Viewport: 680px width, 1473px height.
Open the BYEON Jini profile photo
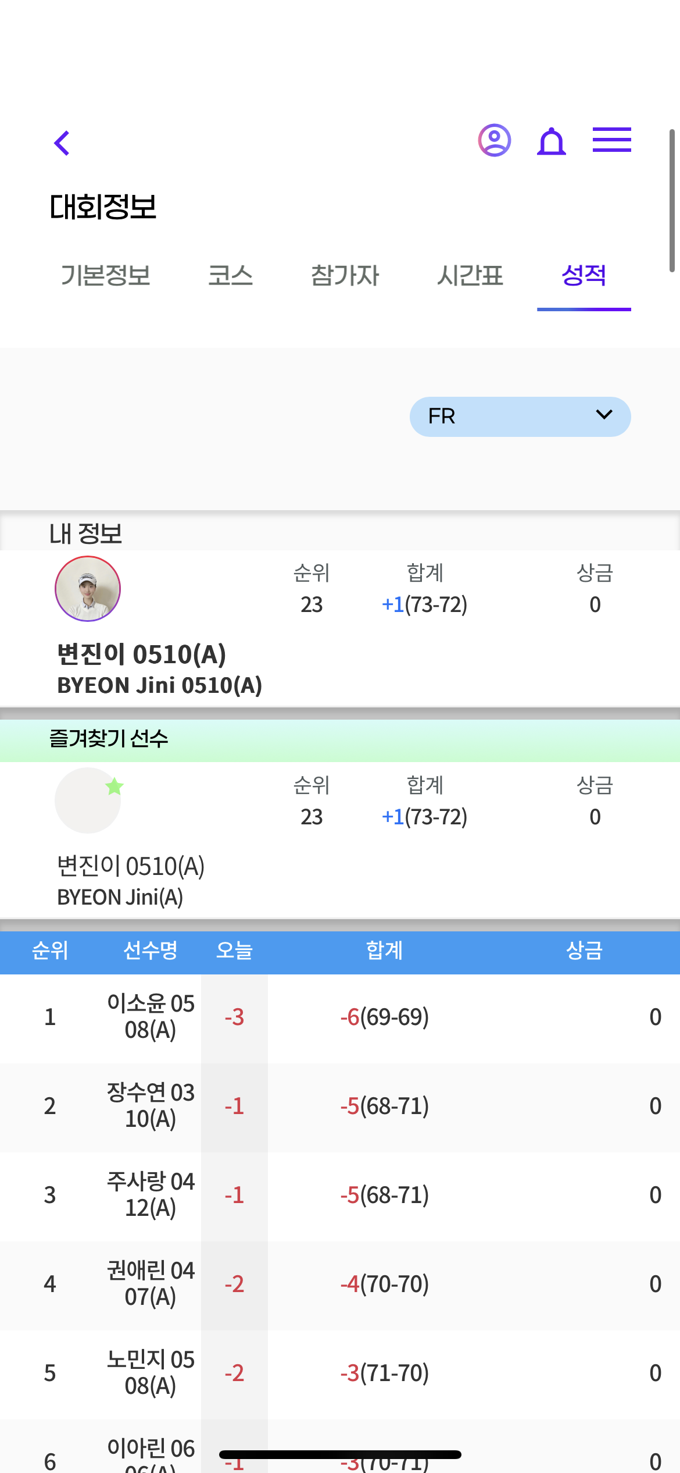[x=88, y=589]
